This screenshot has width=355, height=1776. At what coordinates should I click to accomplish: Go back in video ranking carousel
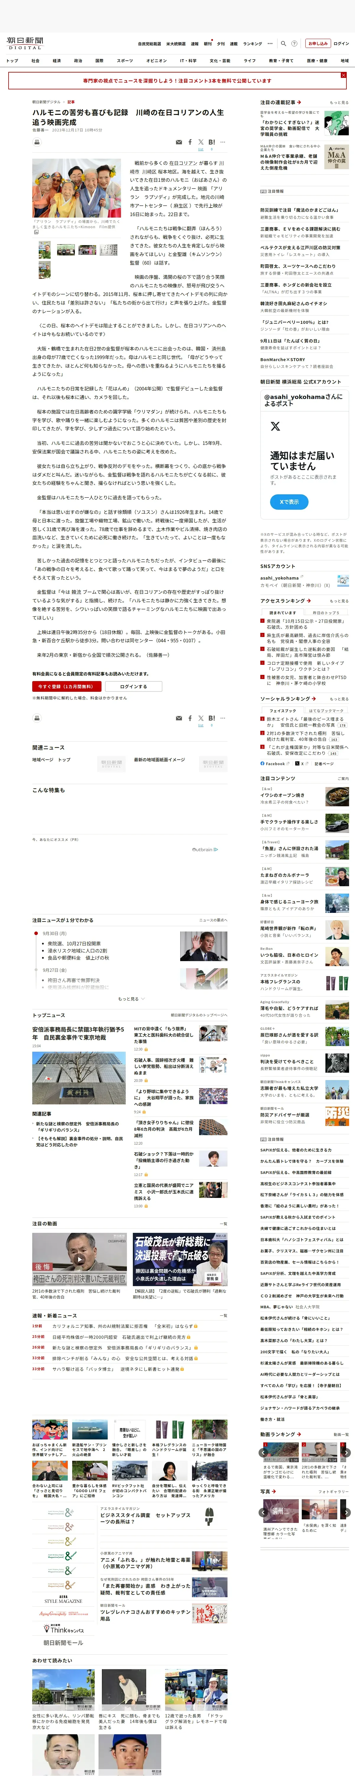pos(263,1453)
